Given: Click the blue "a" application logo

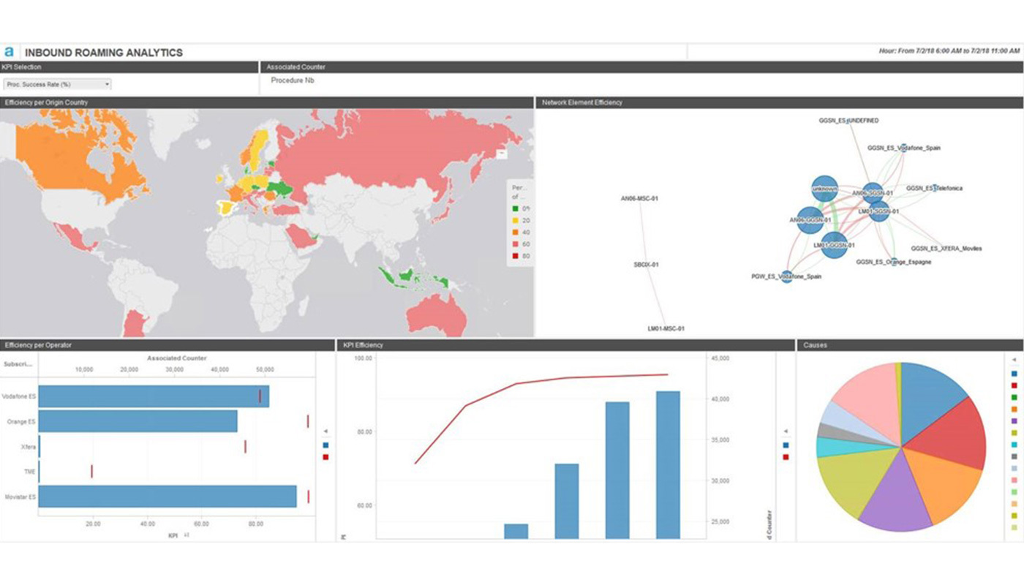Looking at the screenshot, I should click(10, 52).
